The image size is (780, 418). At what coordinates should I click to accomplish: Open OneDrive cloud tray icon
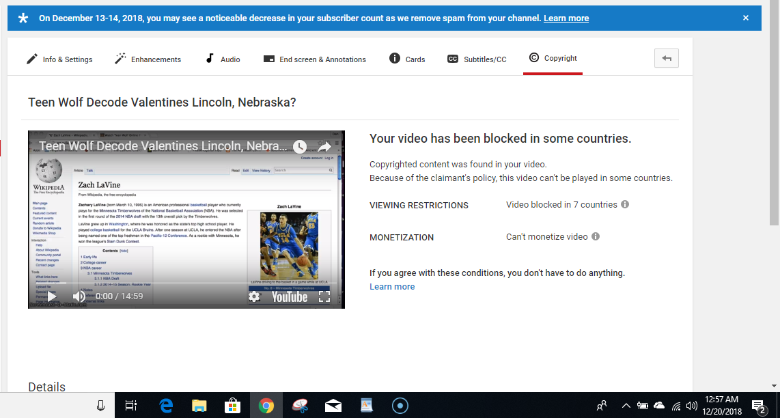[659, 406]
